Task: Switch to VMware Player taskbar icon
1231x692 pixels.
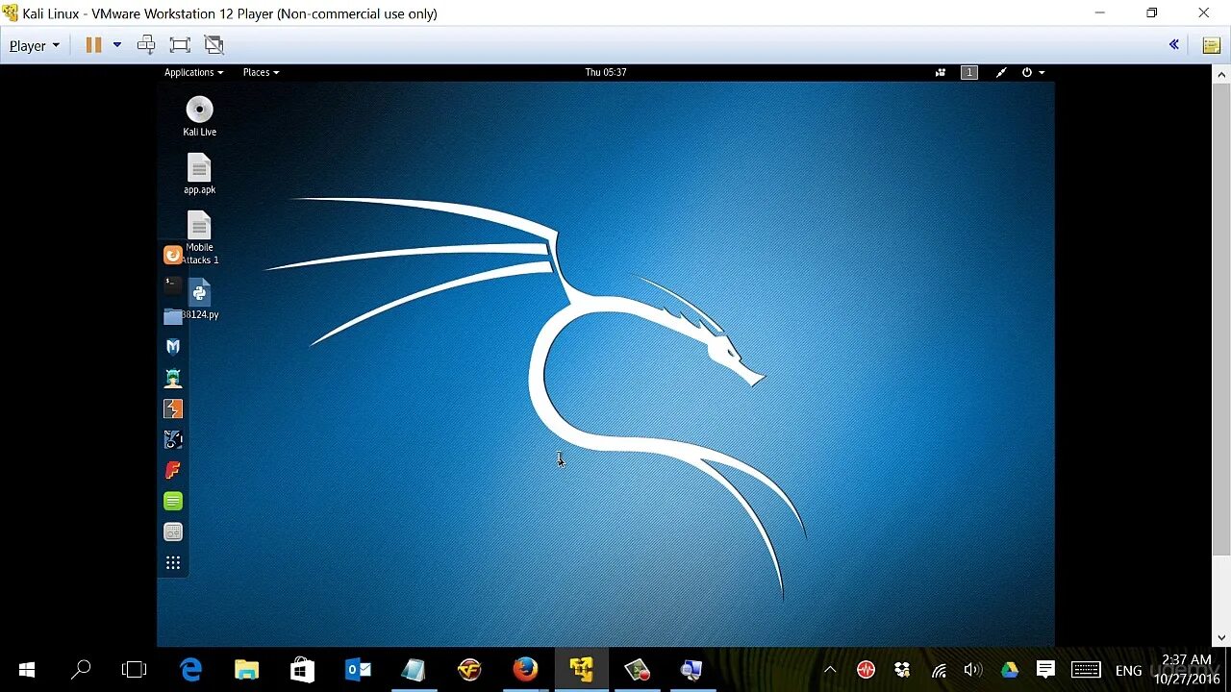Action: (581, 670)
